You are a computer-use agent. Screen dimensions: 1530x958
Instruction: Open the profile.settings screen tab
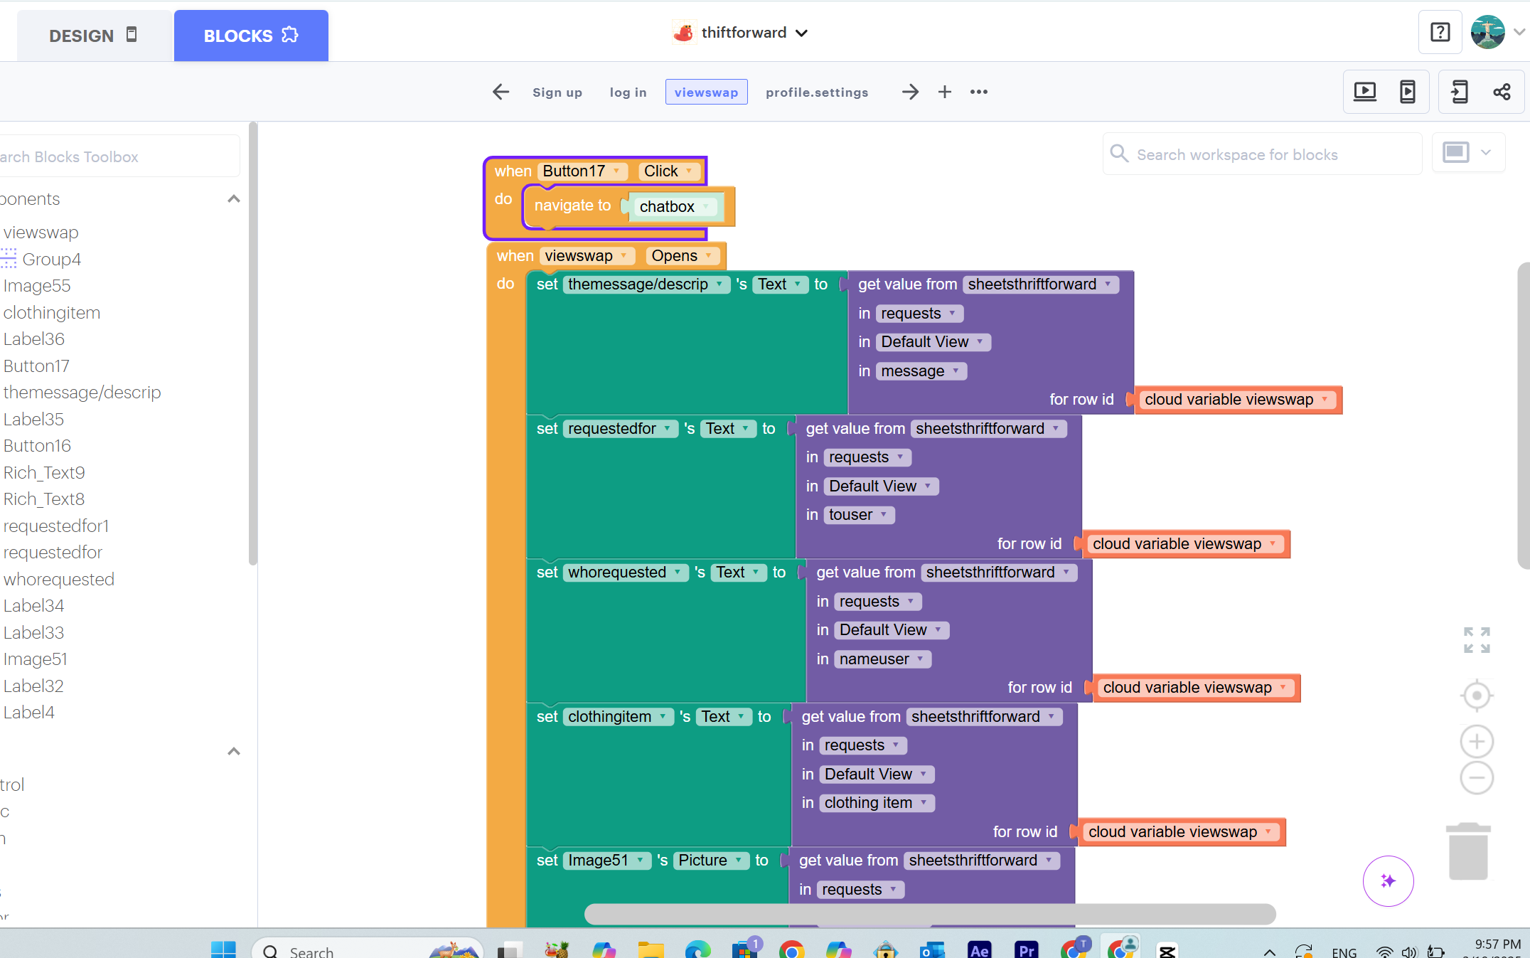(817, 92)
